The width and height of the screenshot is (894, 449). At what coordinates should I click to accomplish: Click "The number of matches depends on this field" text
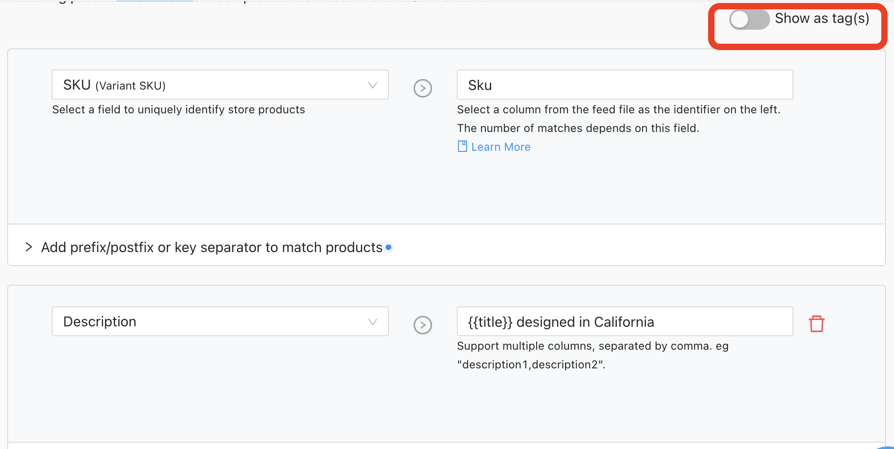[x=578, y=128]
